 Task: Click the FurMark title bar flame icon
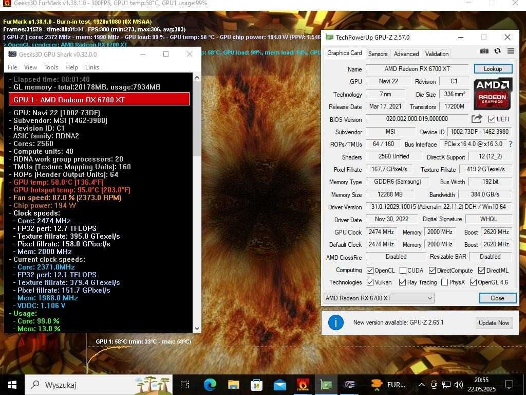click(x=7, y=4)
